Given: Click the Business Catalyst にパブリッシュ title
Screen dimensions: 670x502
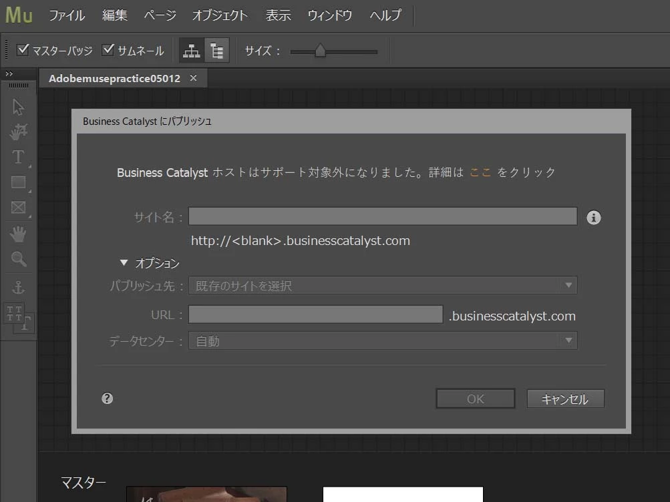Looking at the screenshot, I should (147, 121).
